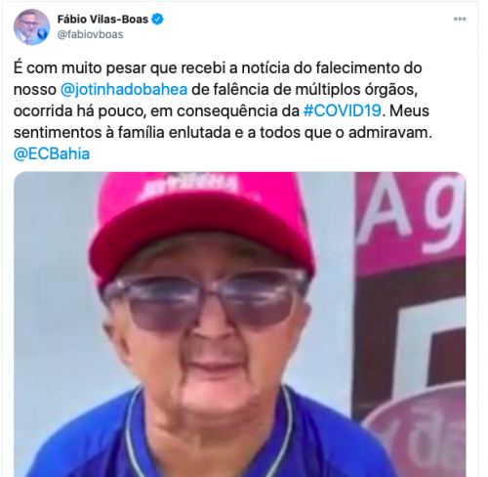Viewport: 488px width, 477px height.
Task: Click the tweet text 'sentimentos à família enlutada'
Action: pos(122,132)
